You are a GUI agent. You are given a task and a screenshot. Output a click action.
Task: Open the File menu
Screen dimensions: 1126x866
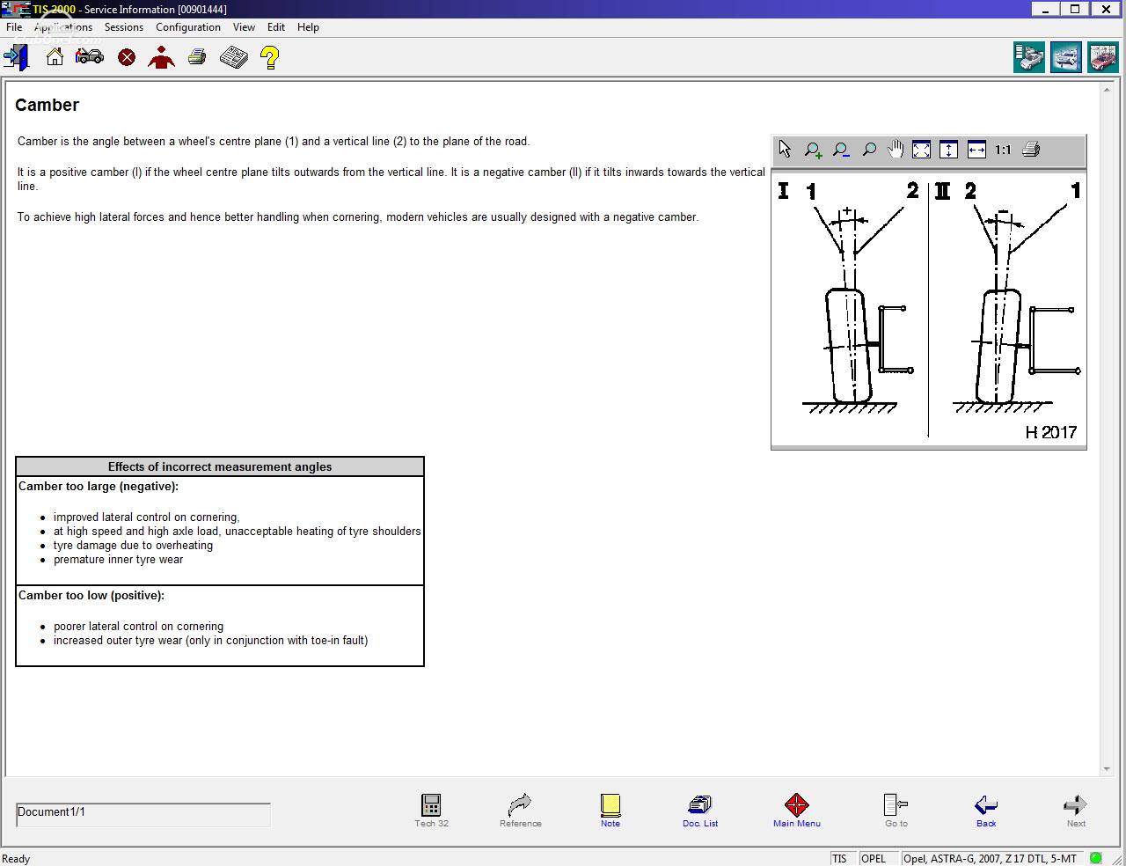point(14,27)
